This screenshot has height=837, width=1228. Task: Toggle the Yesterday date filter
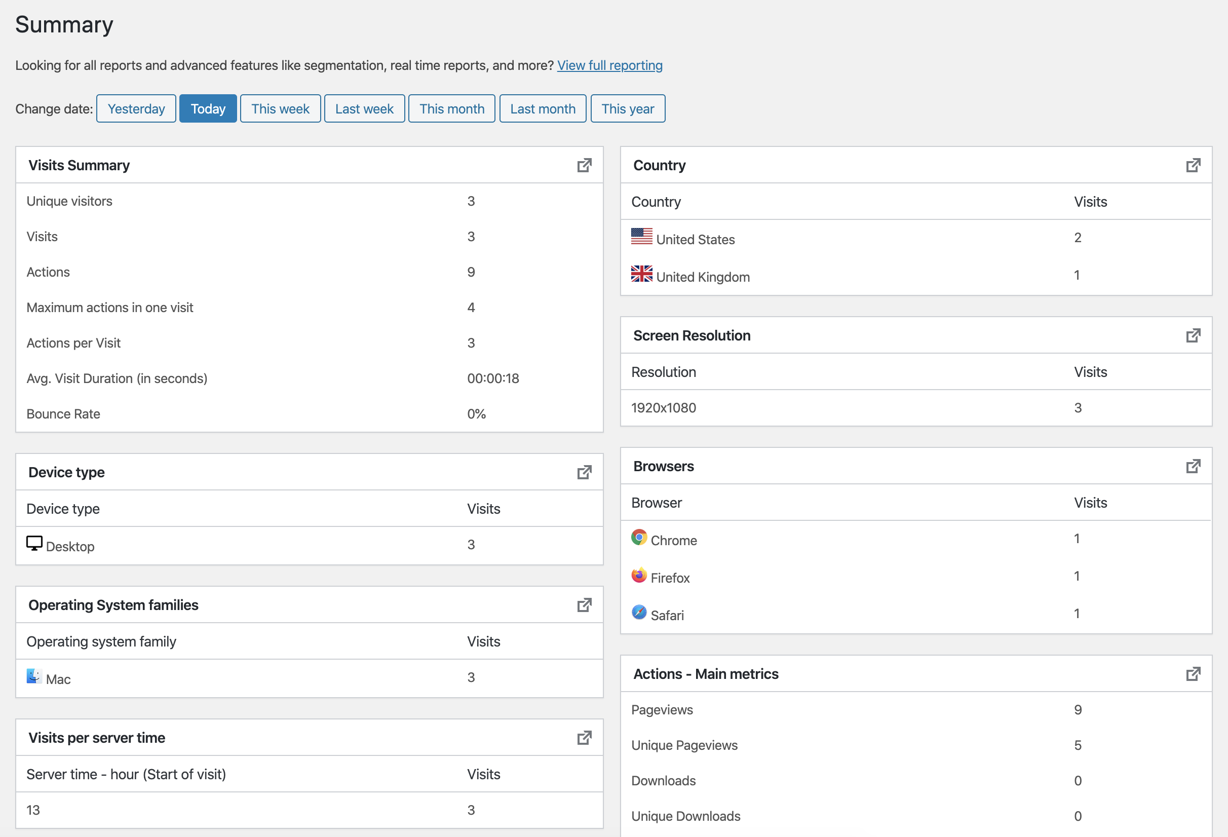[135, 108]
